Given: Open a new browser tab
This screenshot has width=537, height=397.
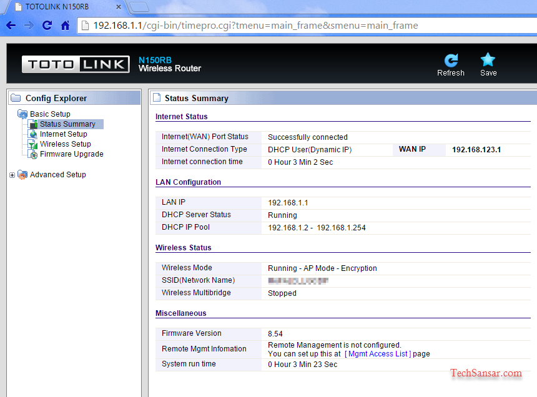Looking at the screenshot, I should [x=139, y=7].
